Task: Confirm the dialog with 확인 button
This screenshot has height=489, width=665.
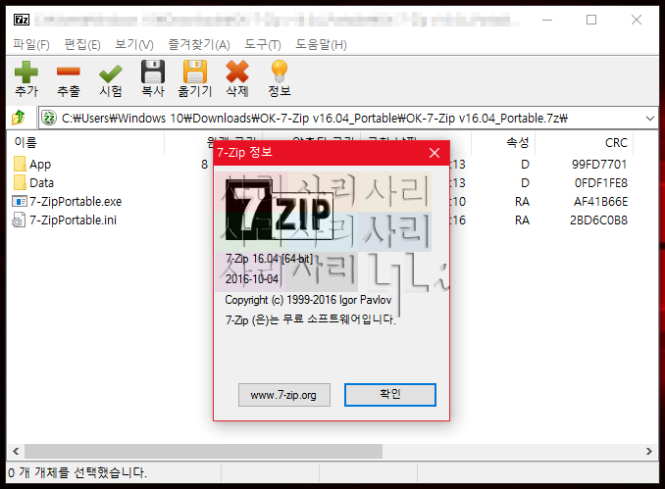Action: click(x=390, y=395)
